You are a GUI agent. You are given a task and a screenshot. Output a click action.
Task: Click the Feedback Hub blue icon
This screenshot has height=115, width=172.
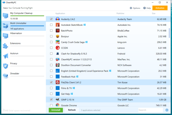58,76
